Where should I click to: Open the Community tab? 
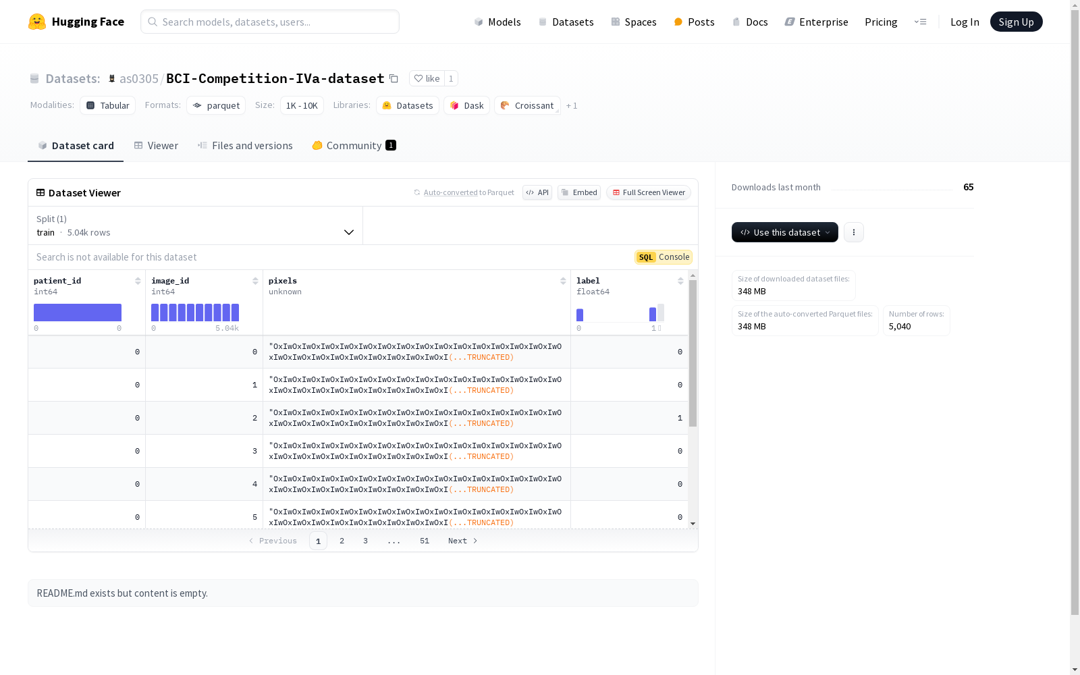[x=354, y=146]
